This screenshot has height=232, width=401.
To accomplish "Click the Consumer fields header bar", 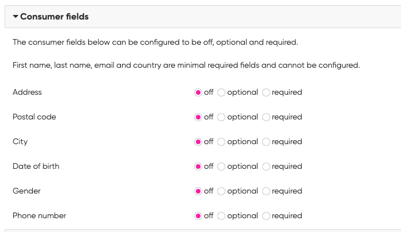I will [x=202, y=17].
